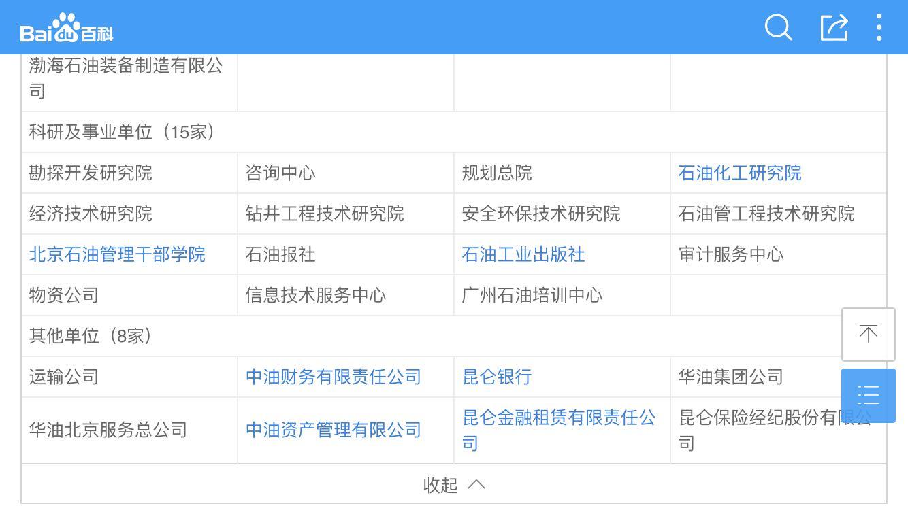908x510 pixels.
Task: Visit the 中油资产管理有限公司 page
Action: tap(333, 430)
